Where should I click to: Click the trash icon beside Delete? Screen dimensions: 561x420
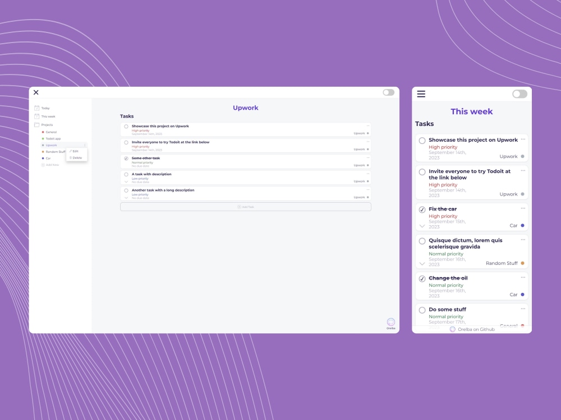tap(71, 157)
